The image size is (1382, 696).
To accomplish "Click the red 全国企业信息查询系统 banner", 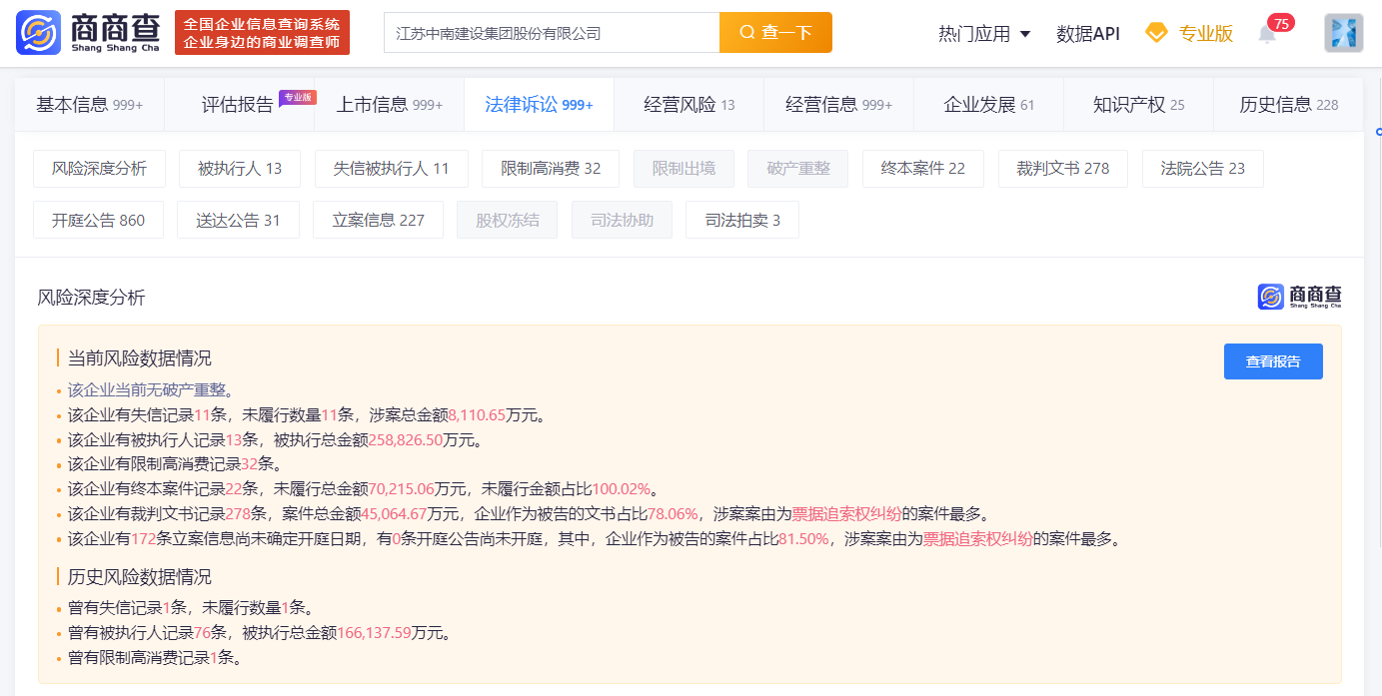I will (262, 32).
